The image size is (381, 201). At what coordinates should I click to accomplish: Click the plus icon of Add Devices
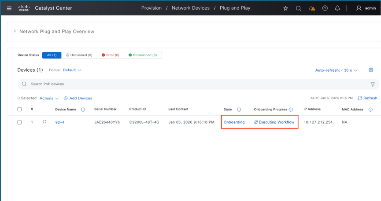pyautogui.click(x=66, y=99)
